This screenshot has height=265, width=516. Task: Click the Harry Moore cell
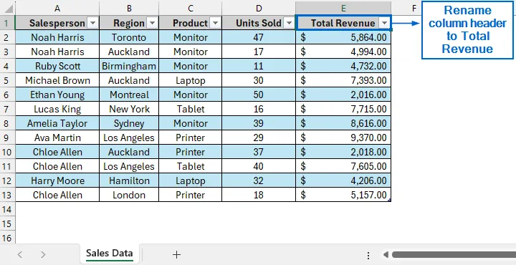[x=57, y=180]
